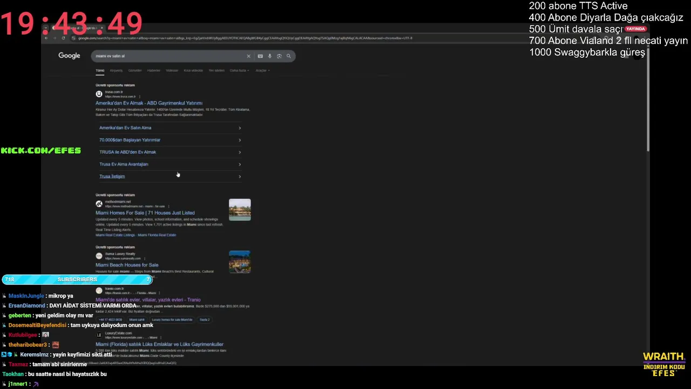Switch to Tümü results tab

tap(100, 70)
